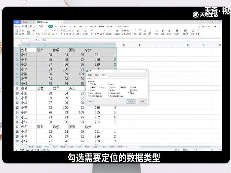The height and width of the screenshot is (173, 231).
Task: Select the Comments radio button
Action: pyautogui.click(x=89, y=90)
